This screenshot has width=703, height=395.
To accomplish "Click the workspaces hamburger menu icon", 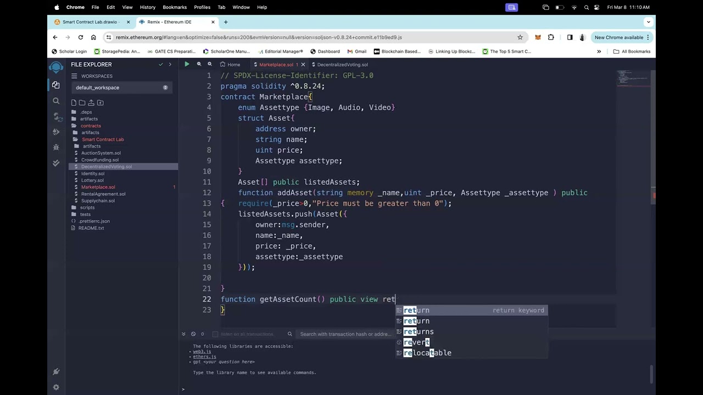I will click(x=74, y=76).
